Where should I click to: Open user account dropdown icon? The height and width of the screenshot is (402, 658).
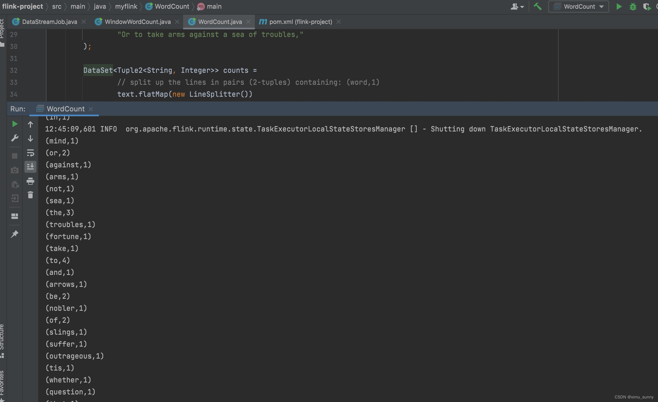(x=517, y=7)
